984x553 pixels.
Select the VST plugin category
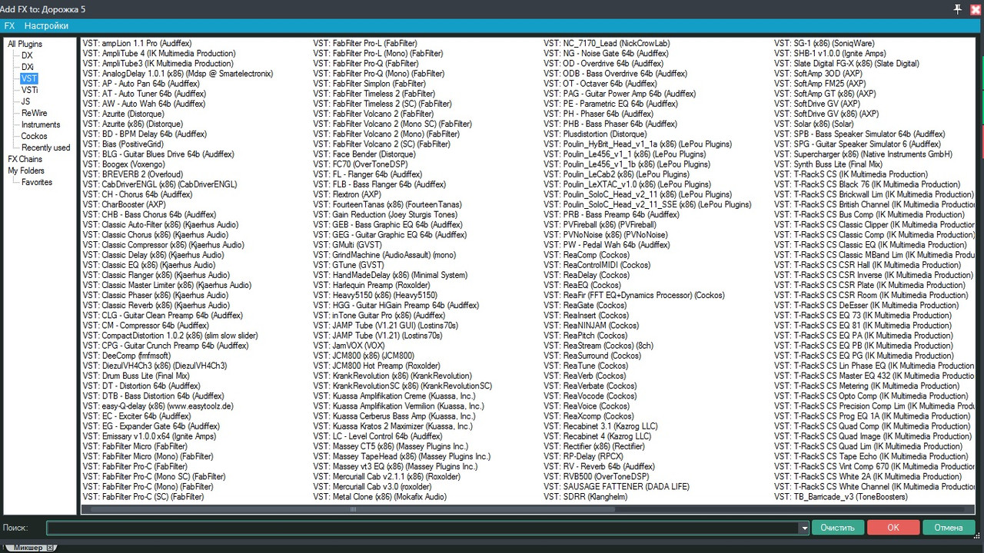pos(28,78)
